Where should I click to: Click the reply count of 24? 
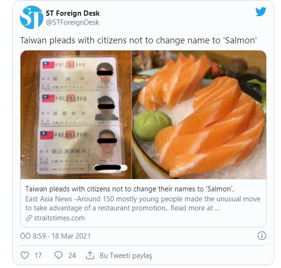point(72,256)
